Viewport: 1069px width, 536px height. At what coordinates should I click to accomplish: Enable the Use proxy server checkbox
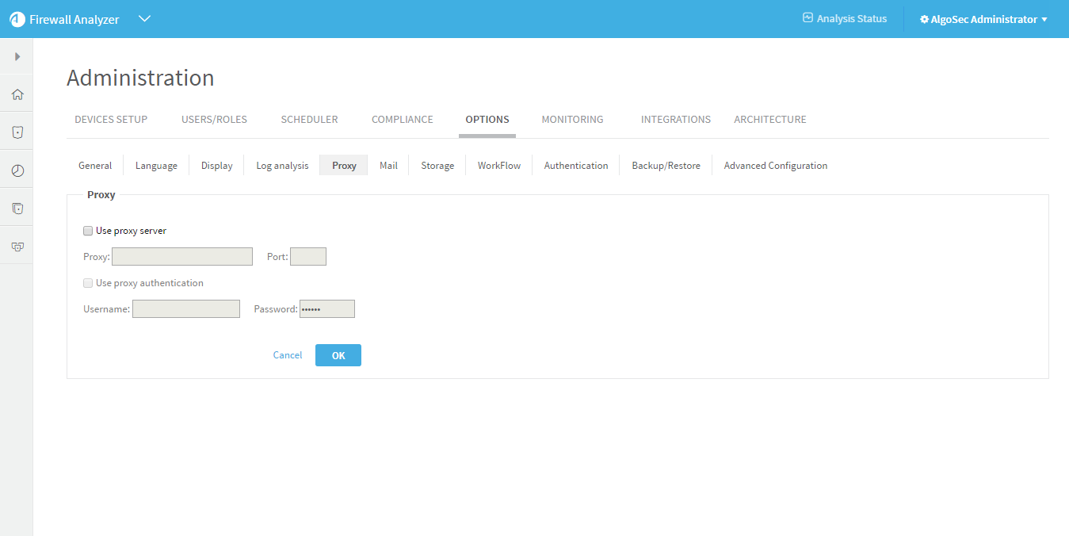88,231
